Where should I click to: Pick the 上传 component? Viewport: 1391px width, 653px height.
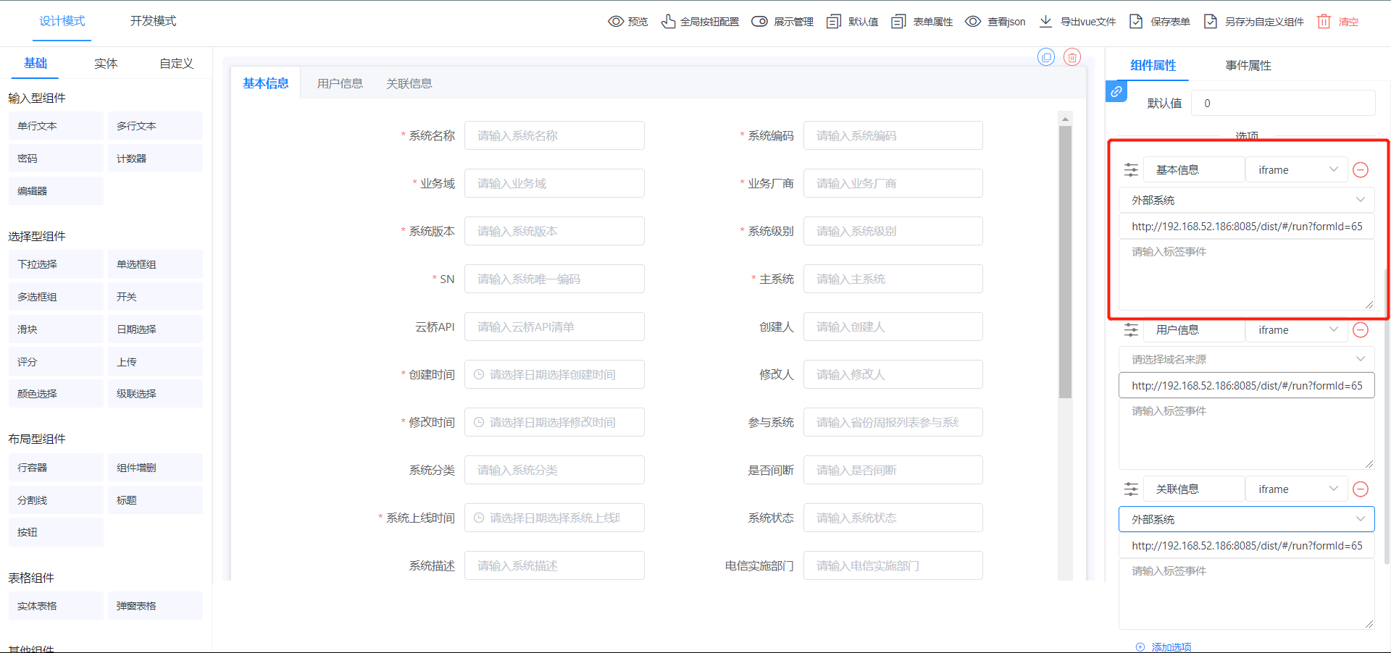(155, 362)
